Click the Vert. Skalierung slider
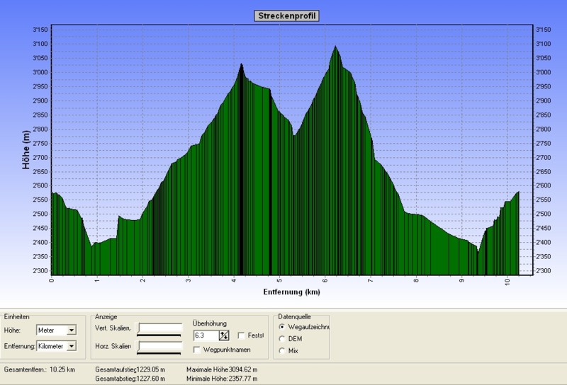This screenshot has width=567, height=385. point(159,329)
